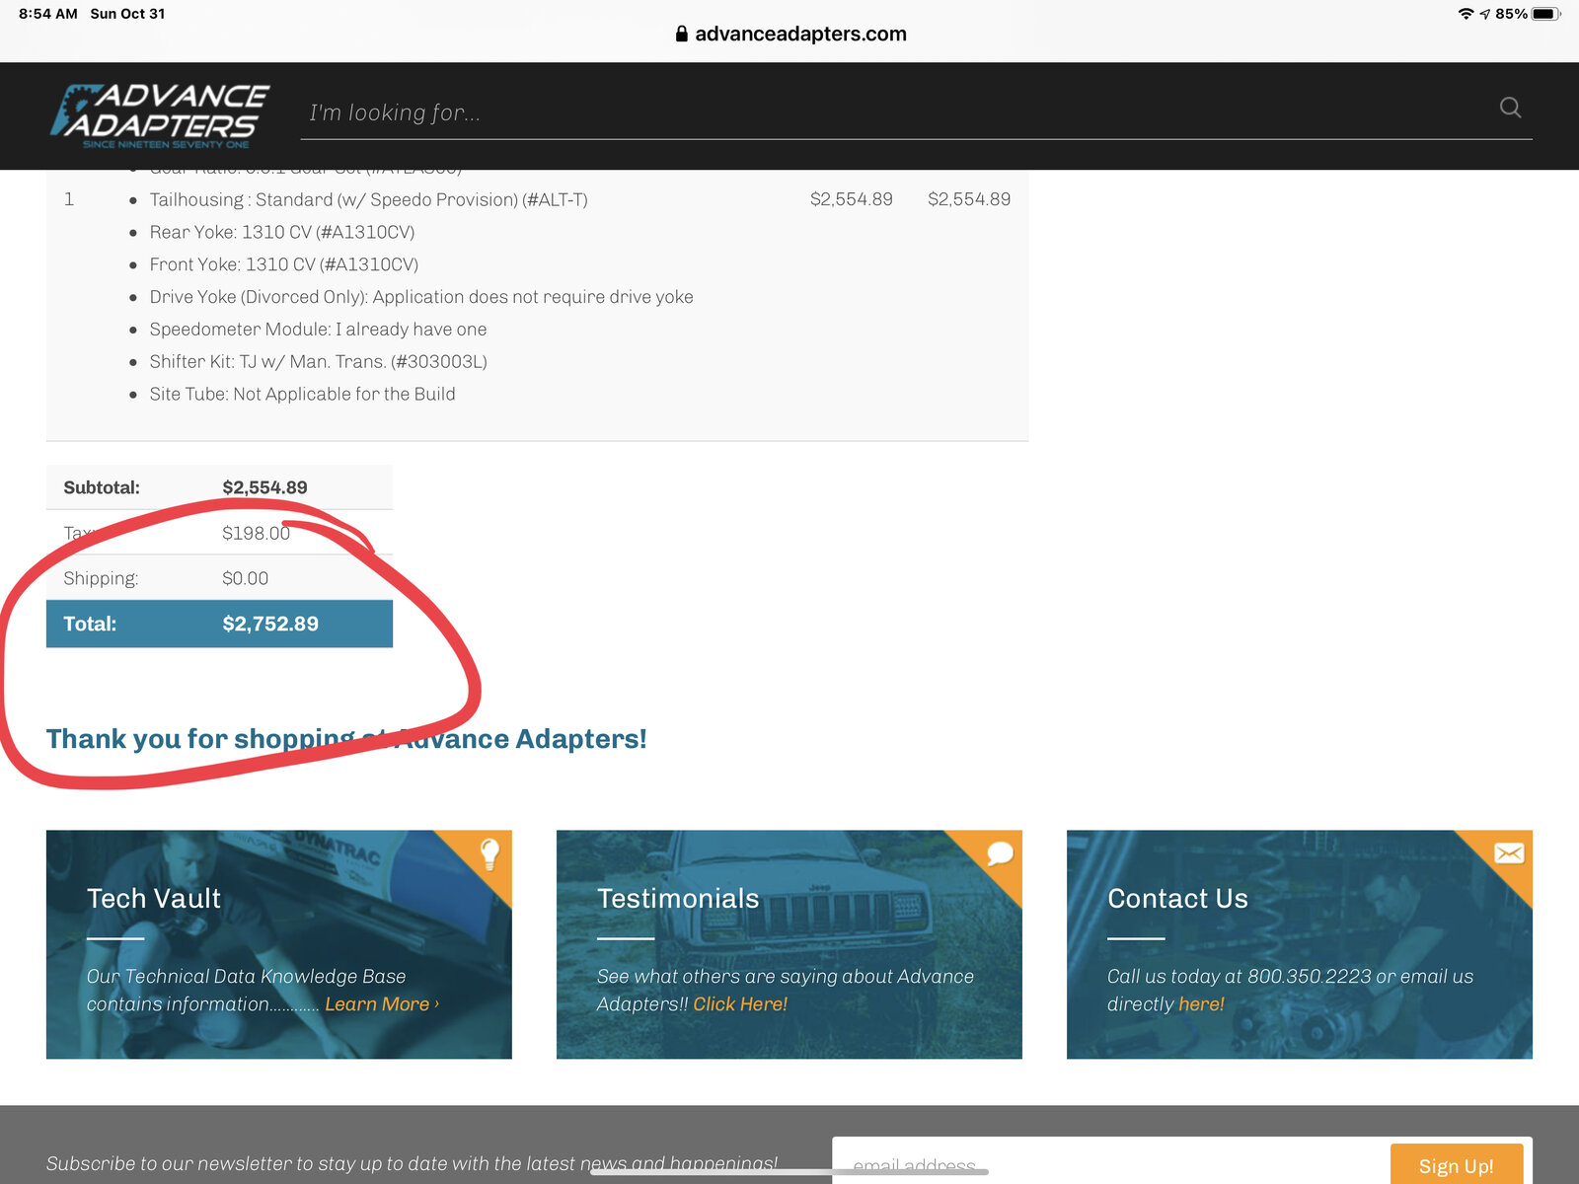This screenshot has width=1579, height=1184.
Task: Tap the Wi-Fi status icon
Action: [1466, 14]
